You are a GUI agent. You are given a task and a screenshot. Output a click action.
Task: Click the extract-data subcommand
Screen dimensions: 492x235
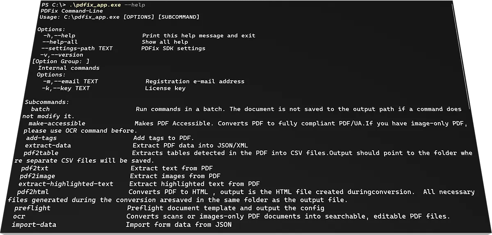click(48, 145)
